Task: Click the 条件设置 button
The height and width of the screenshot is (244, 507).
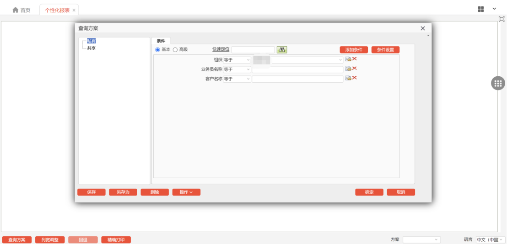Action: coord(385,50)
